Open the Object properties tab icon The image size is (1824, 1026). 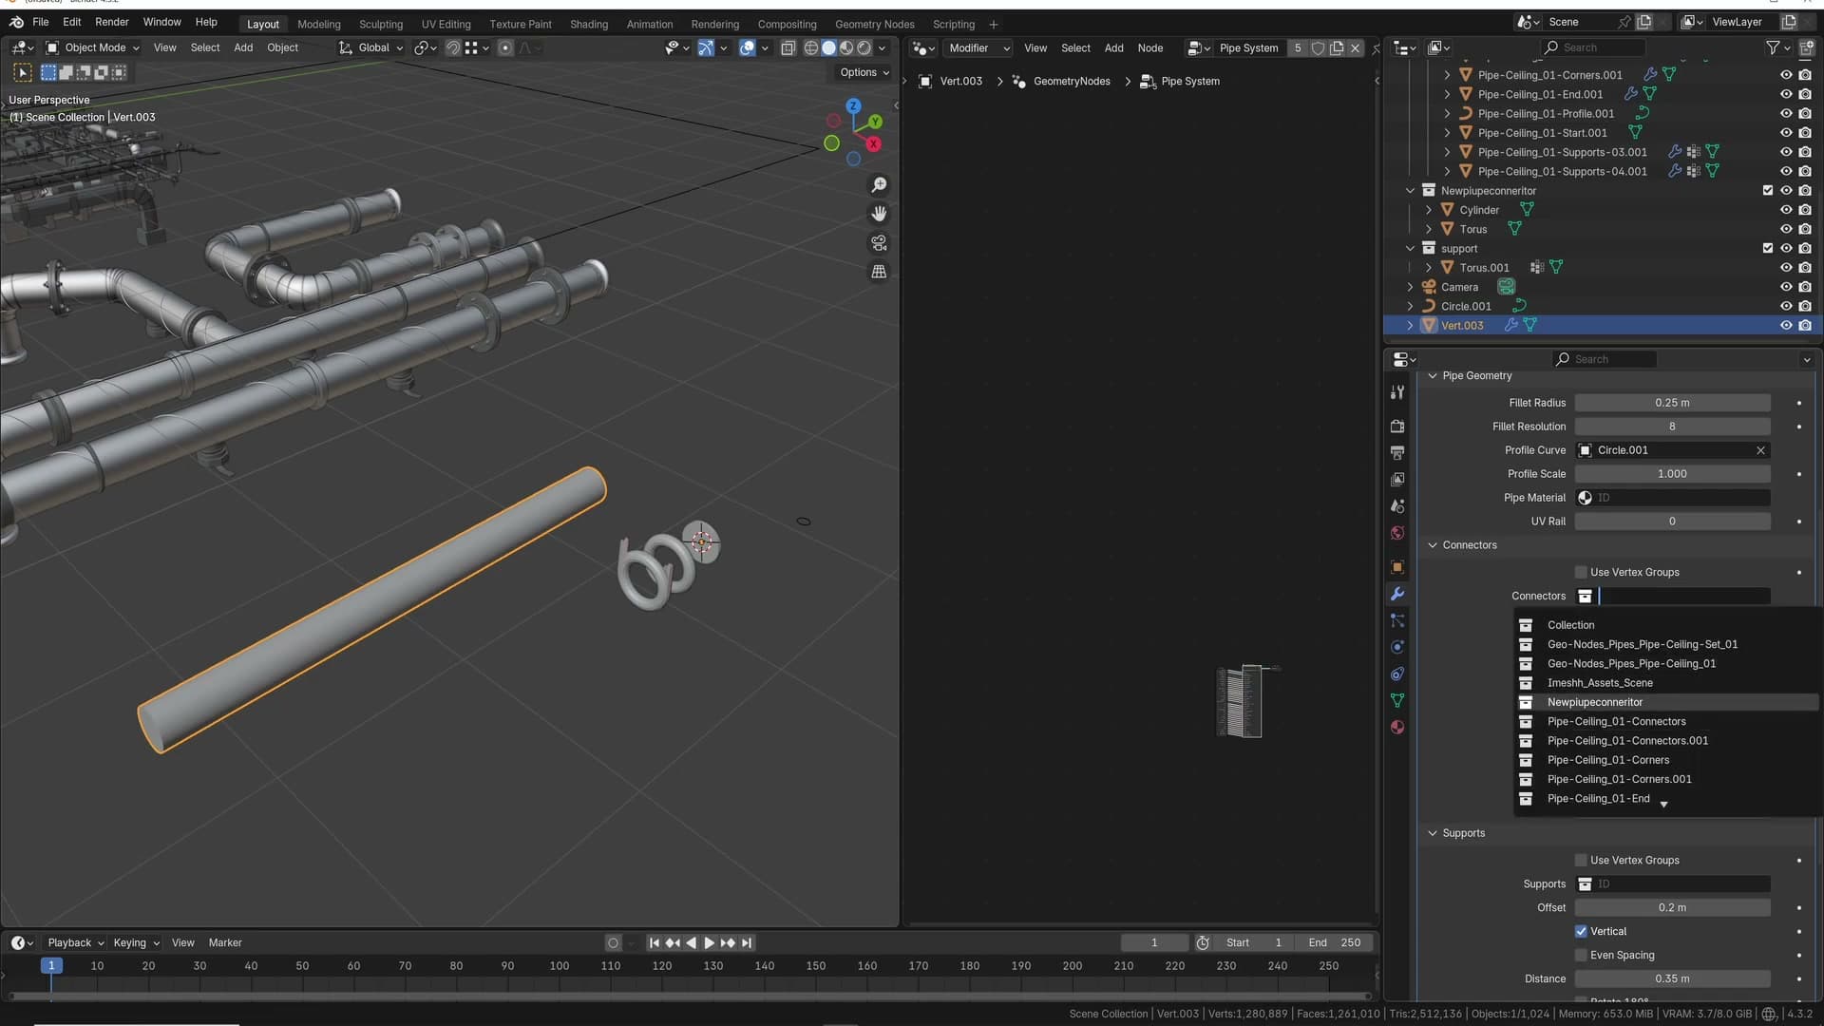[1397, 567]
